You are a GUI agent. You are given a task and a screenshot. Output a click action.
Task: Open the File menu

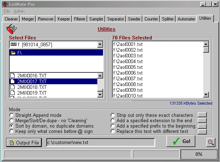click(7, 11)
